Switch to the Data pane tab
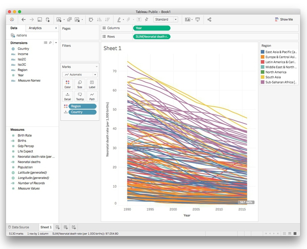The height and width of the screenshot is (249, 307). click(14, 28)
